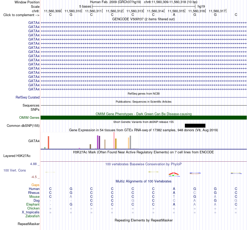Click the Mouse alignment row label

point(34,197)
